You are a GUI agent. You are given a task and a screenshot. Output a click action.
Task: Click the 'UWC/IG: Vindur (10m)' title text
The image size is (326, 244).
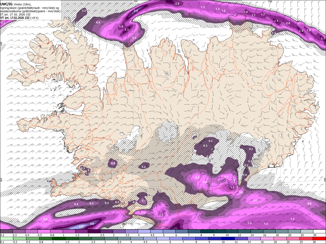(16, 4)
